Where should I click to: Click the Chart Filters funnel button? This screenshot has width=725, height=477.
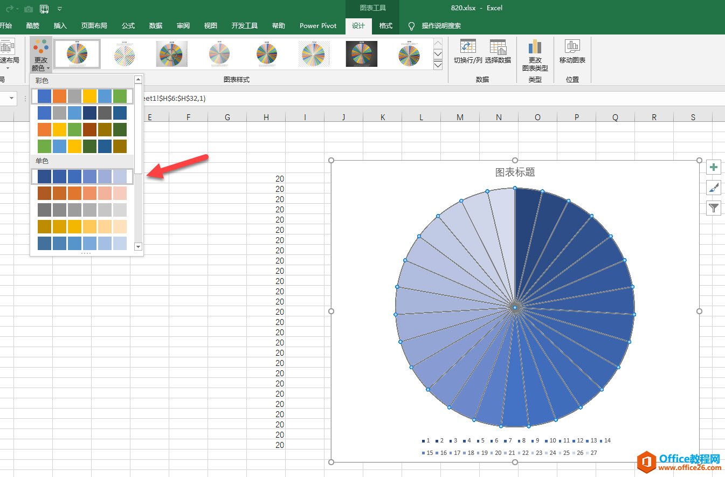click(x=714, y=208)
